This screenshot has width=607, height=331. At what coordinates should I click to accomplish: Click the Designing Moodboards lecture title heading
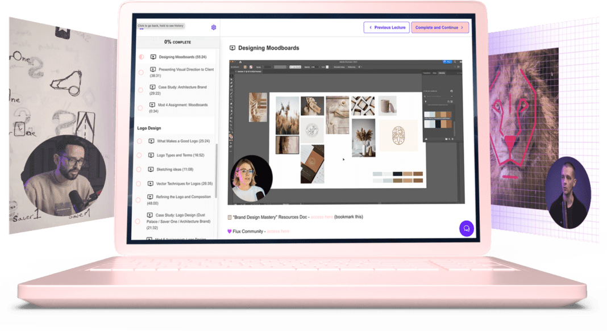(x=269, y=48)
